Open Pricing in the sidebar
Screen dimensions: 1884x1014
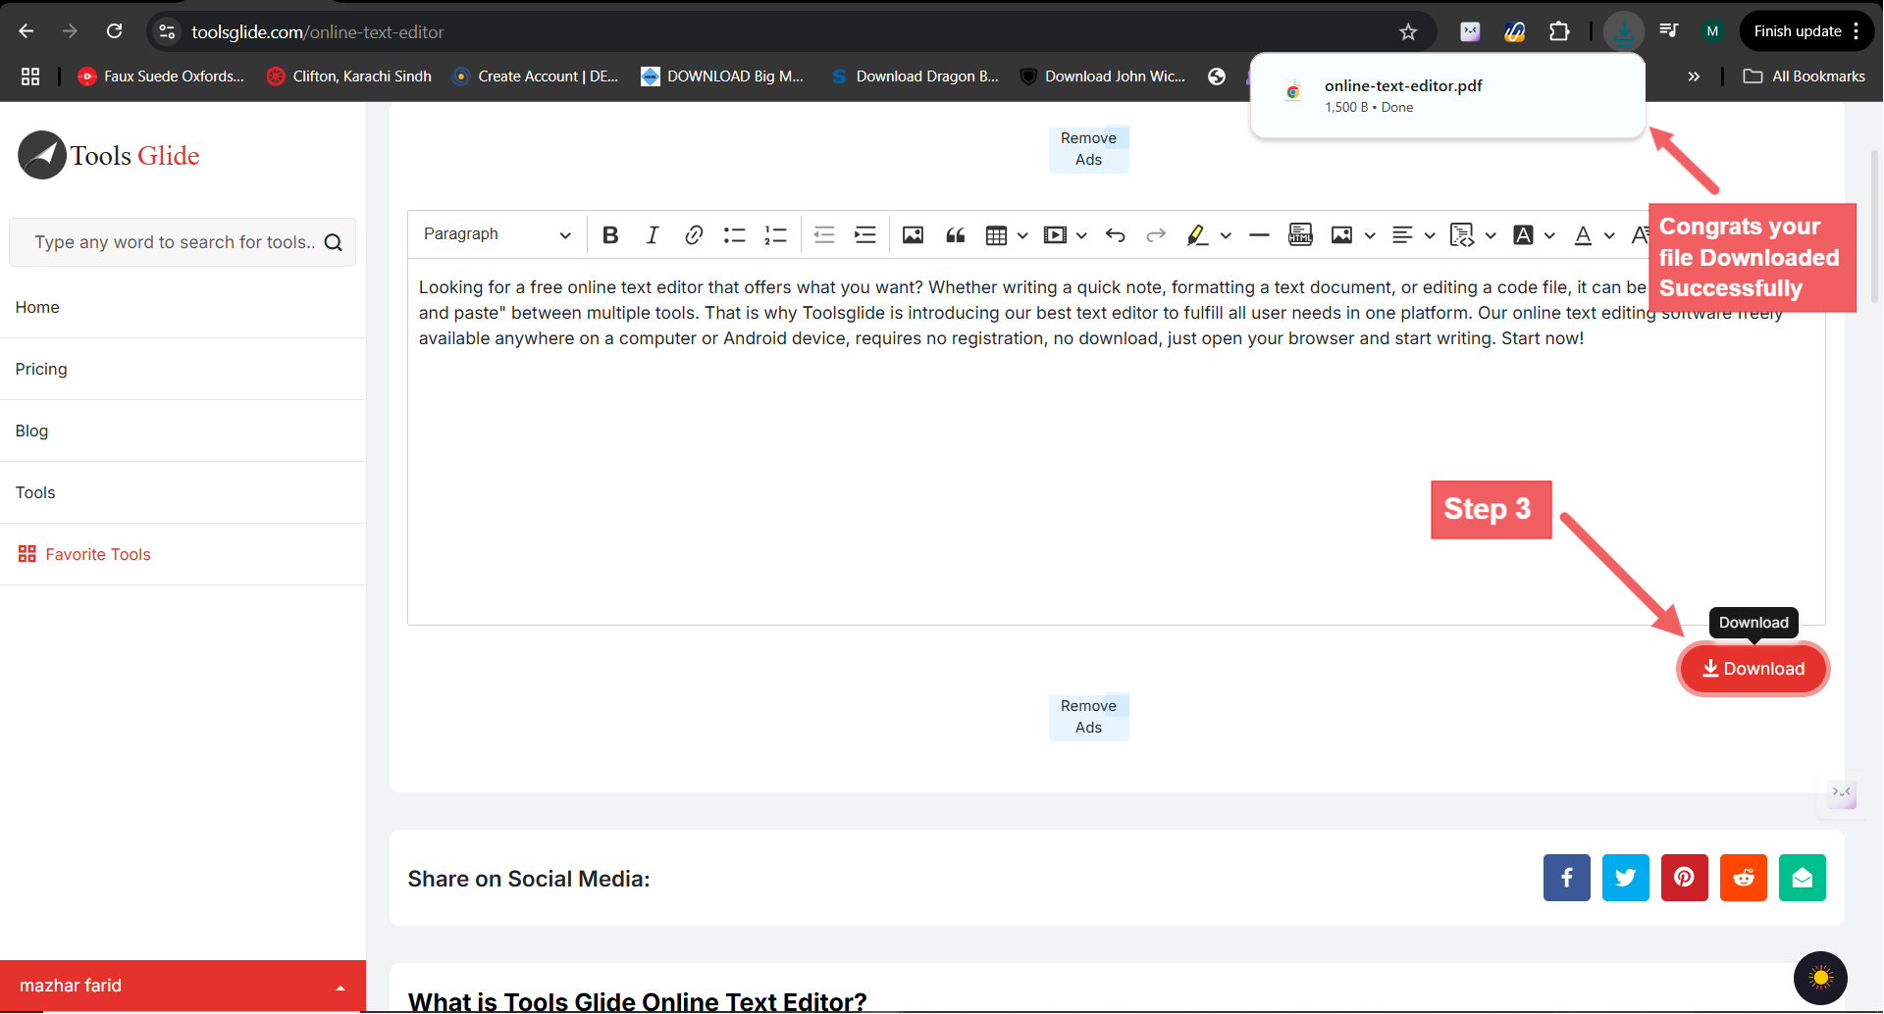click(x=41, y=369)
